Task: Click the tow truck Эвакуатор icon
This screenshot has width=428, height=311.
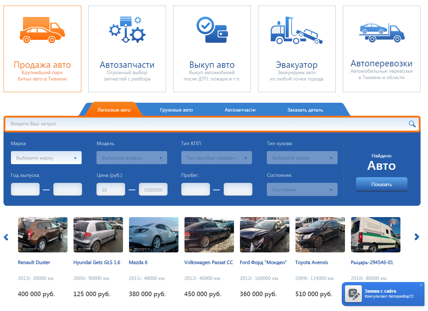Action: point(297,30)
